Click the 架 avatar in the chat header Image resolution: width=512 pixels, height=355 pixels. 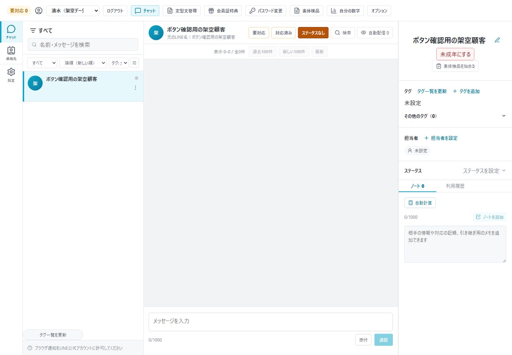[x=156, y=33]
